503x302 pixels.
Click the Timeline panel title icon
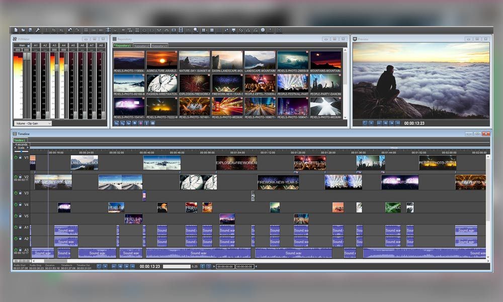pyautogui.click(x=15, y=133)
